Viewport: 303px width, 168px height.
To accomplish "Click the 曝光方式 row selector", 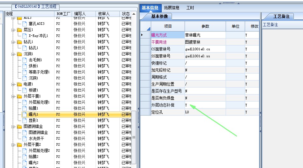I will (145, 35).
